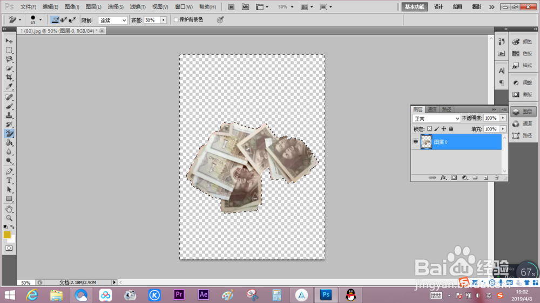Select the Rectangular Marquee tool
This screenshot has width=540, height=303.
coord(9,50)
